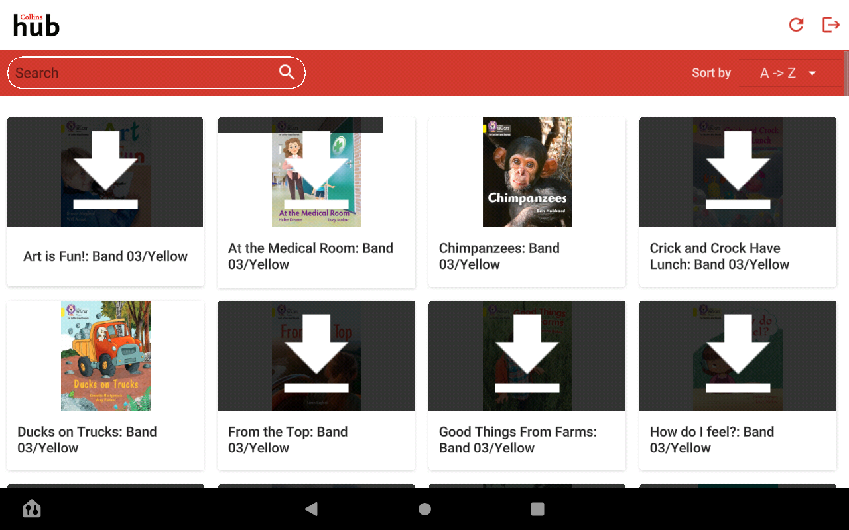This screenshot has width=849, height=530.
Task: Click the dropdown arrow next to A -> Z
Action: [x=812, y=73]
